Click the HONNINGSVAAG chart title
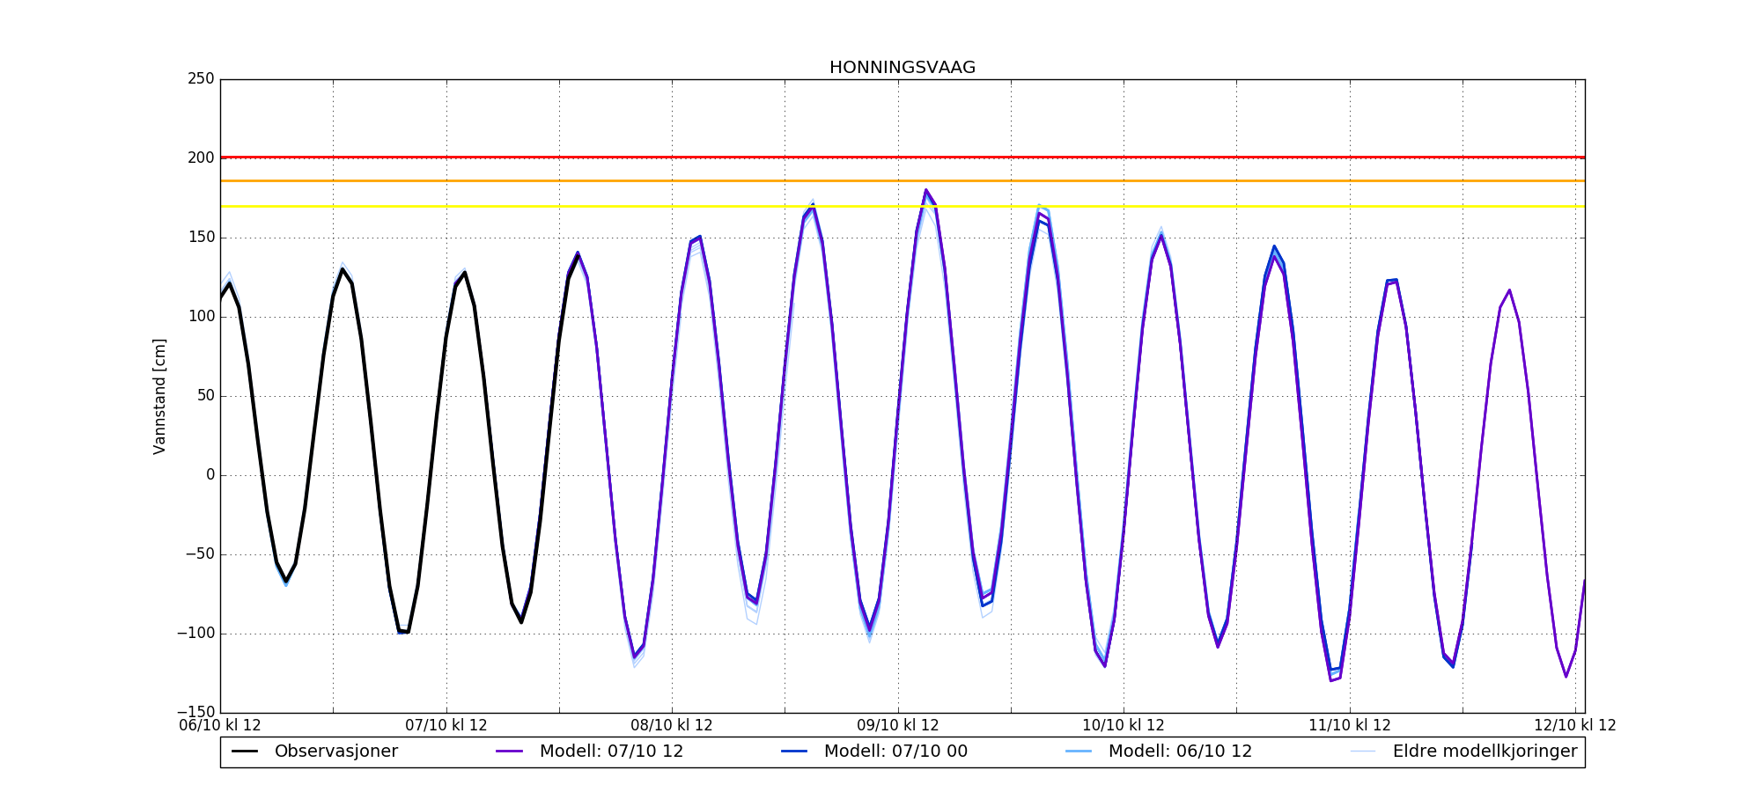 pyautogui.click(x=902, y=68)
